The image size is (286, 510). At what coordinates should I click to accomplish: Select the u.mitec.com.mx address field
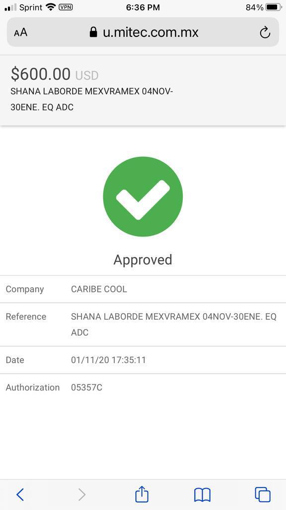pyautogui.click(x=143, y=32)
